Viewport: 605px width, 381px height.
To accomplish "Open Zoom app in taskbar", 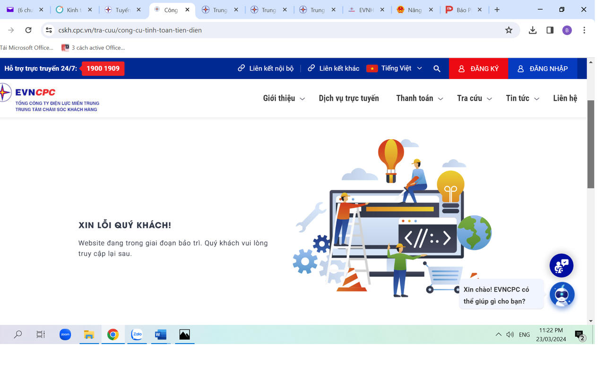I will (65, 335).
